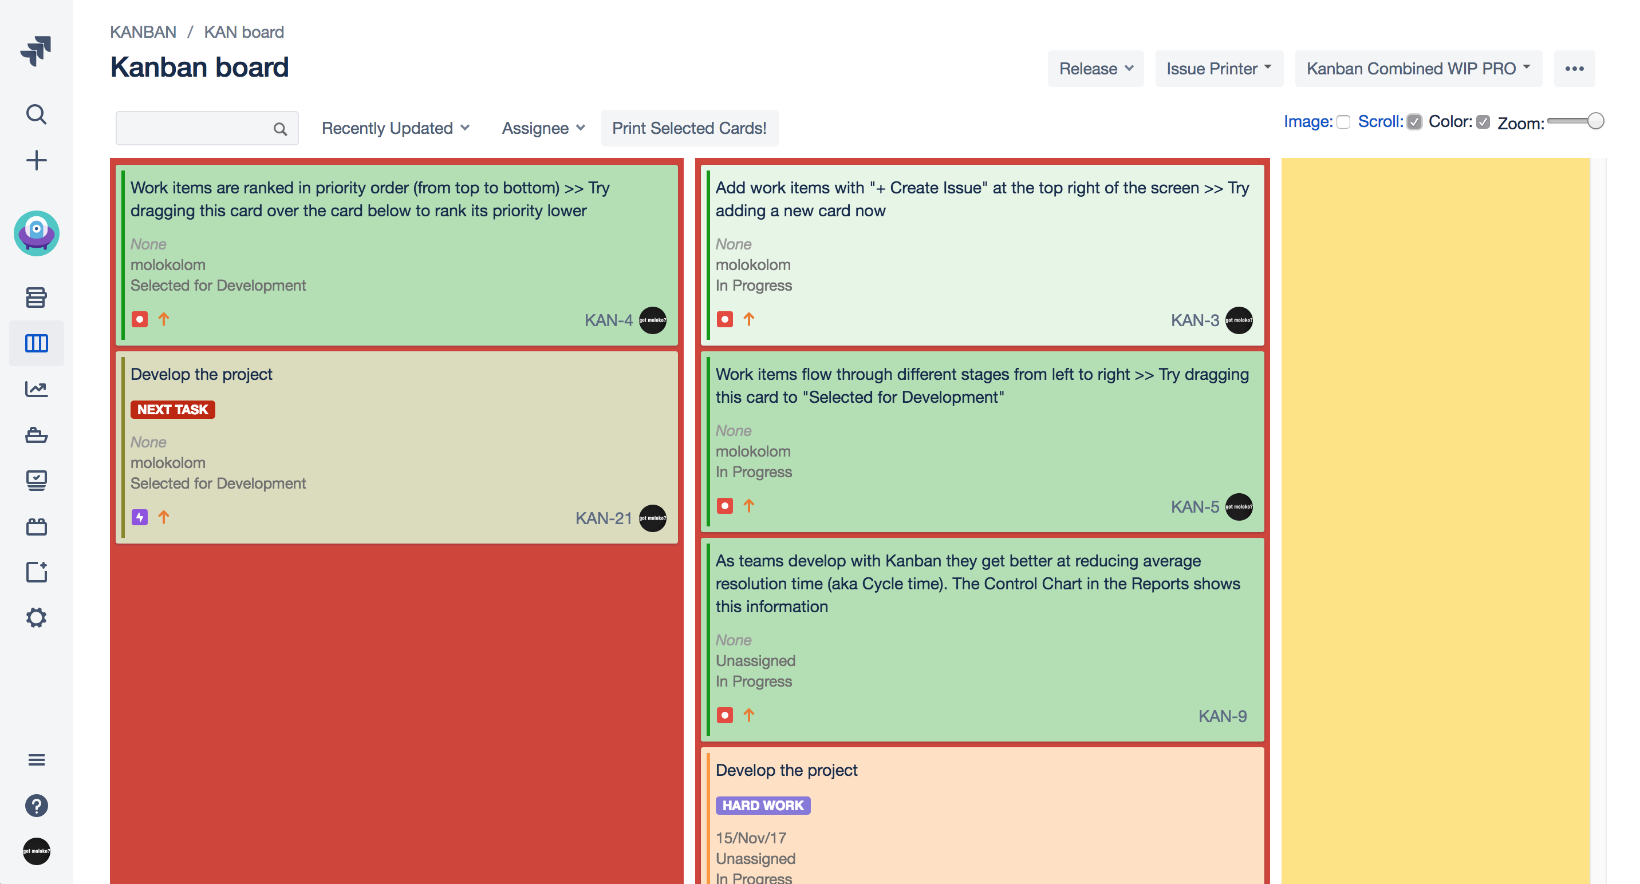The width and height of the screenshot is (1640, 884).
Task: Enable the Image checkbox
Action: [x=1343, y=122]
